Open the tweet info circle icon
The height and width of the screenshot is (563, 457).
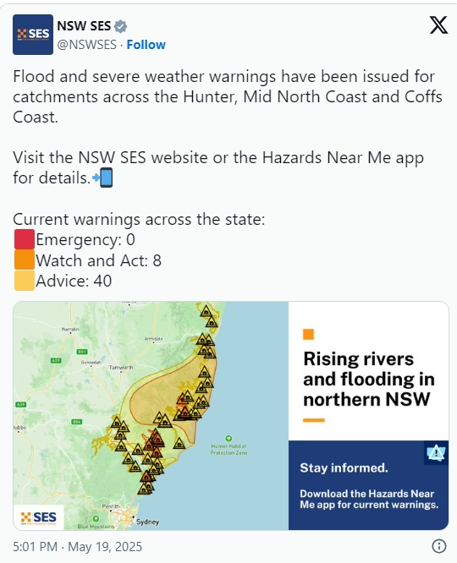(438, 546)
